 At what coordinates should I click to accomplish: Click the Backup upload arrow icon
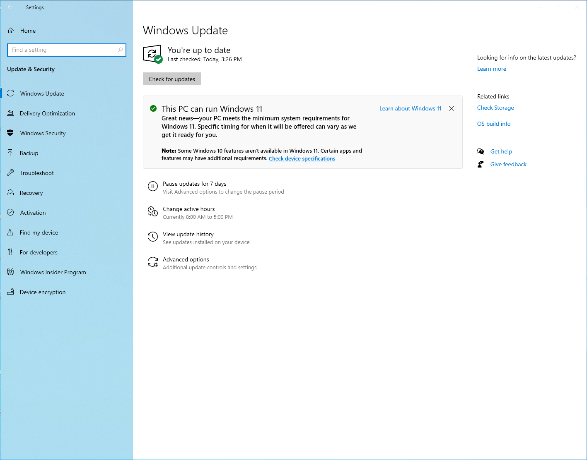click(x=11, y=153)
